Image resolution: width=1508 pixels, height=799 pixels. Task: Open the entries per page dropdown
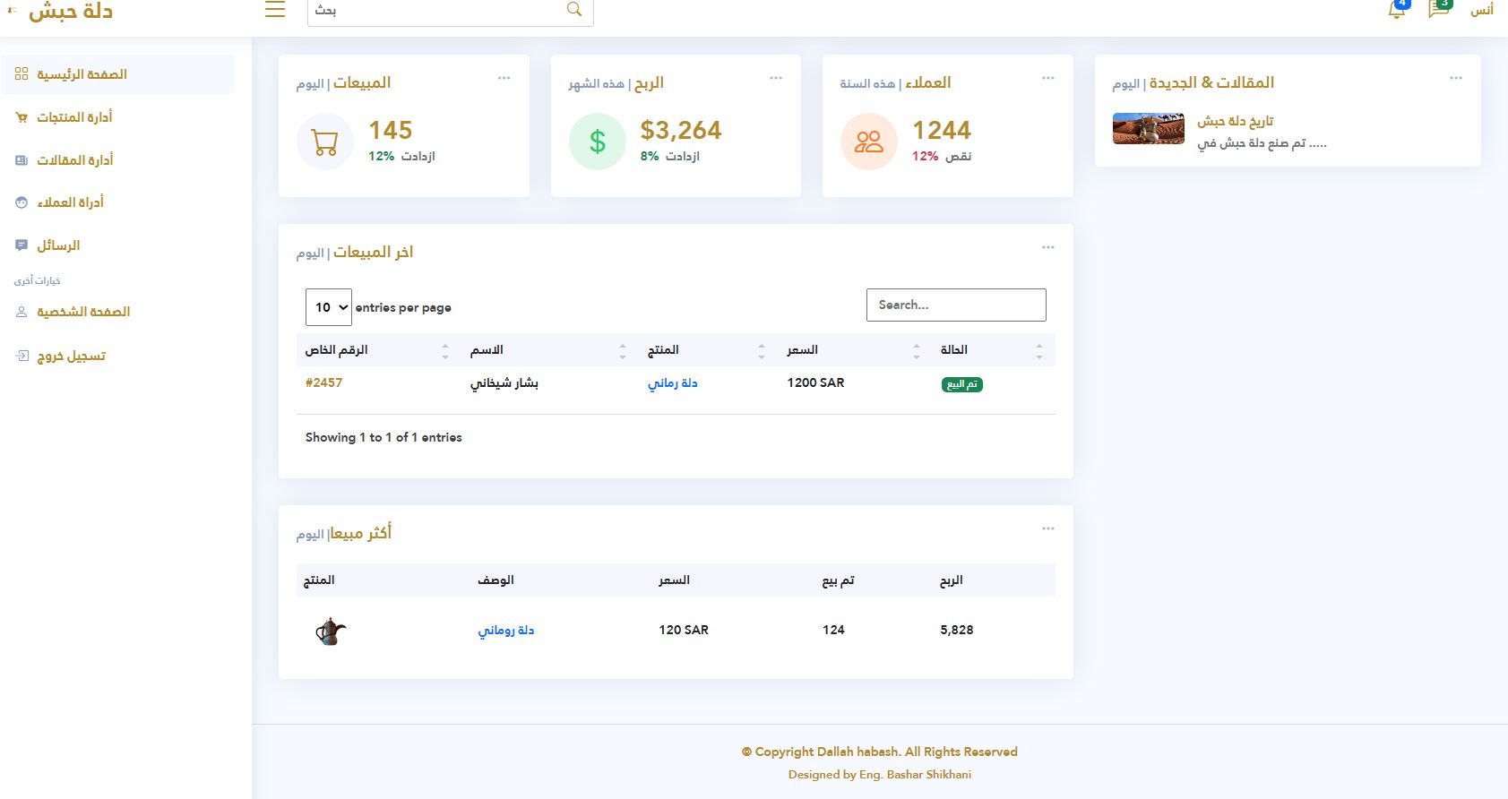(328, 307)
